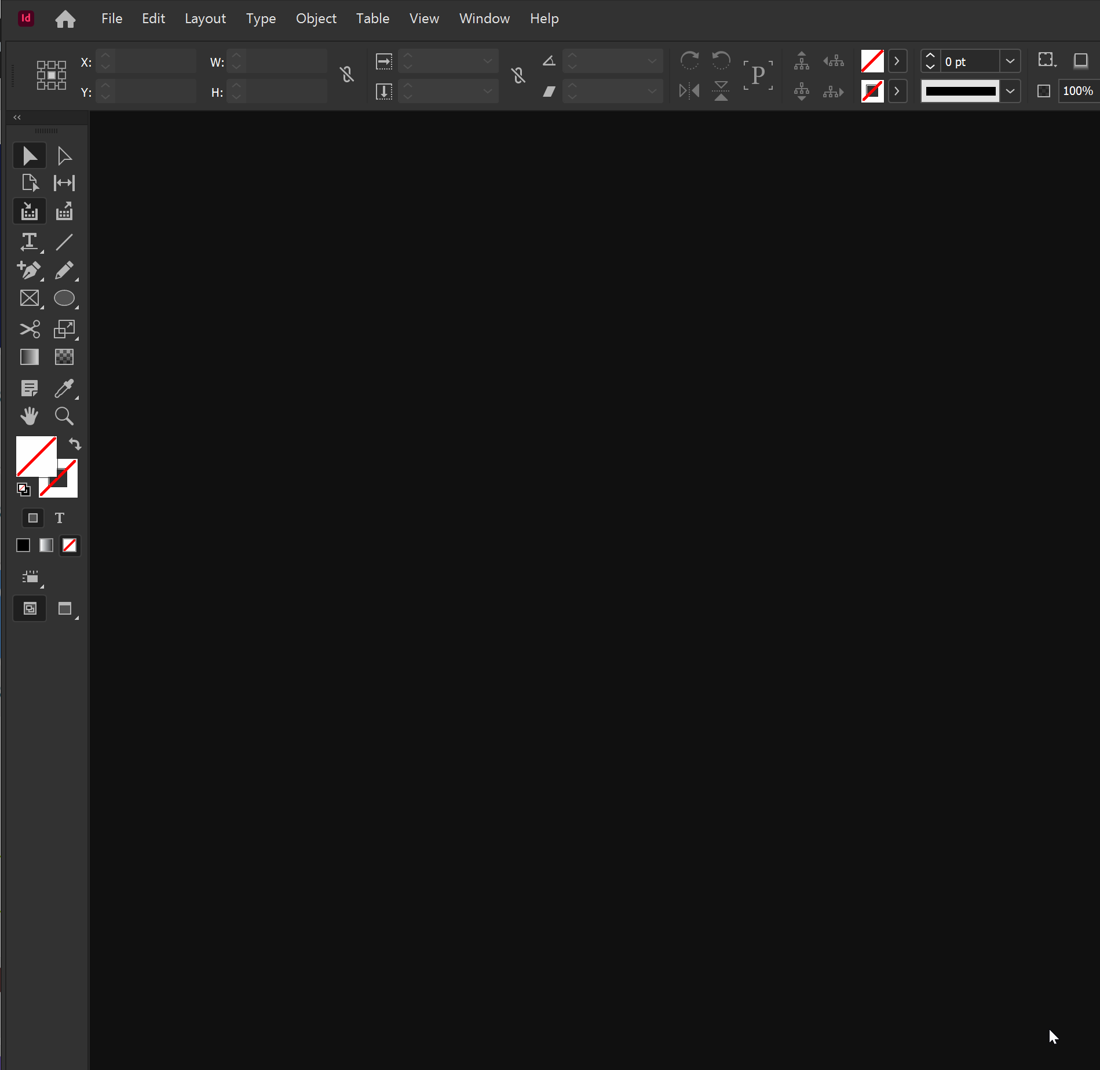
Task: Open the Scale Y Percentage dropdown
Action: pyautogui.click(x=488, y=91)
